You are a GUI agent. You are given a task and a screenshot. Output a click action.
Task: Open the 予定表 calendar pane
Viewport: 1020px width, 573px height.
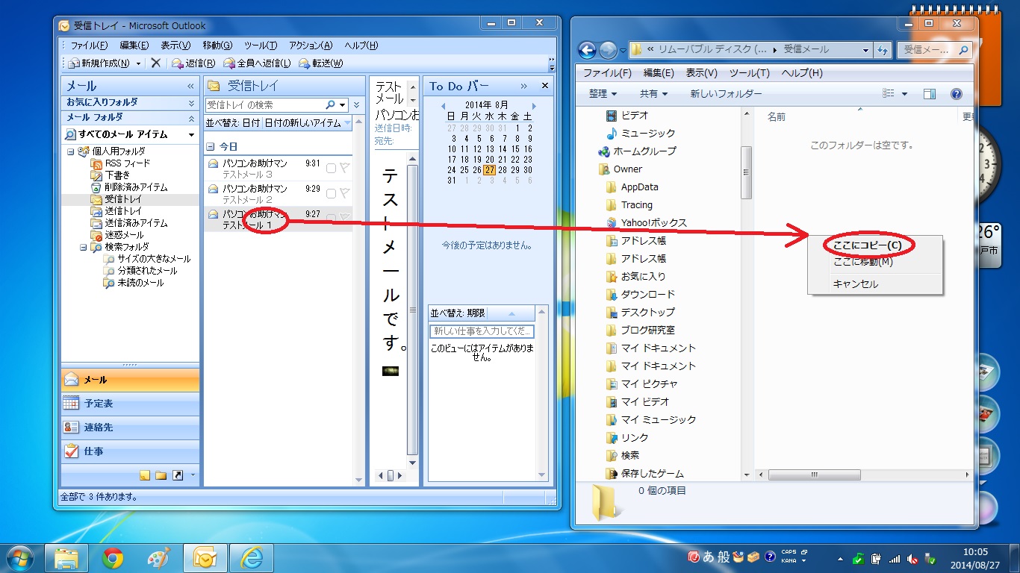(x=130, y=404)
